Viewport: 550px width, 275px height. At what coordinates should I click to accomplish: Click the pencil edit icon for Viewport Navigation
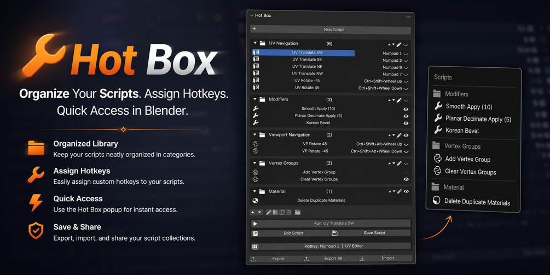click(x=399, y=135)
